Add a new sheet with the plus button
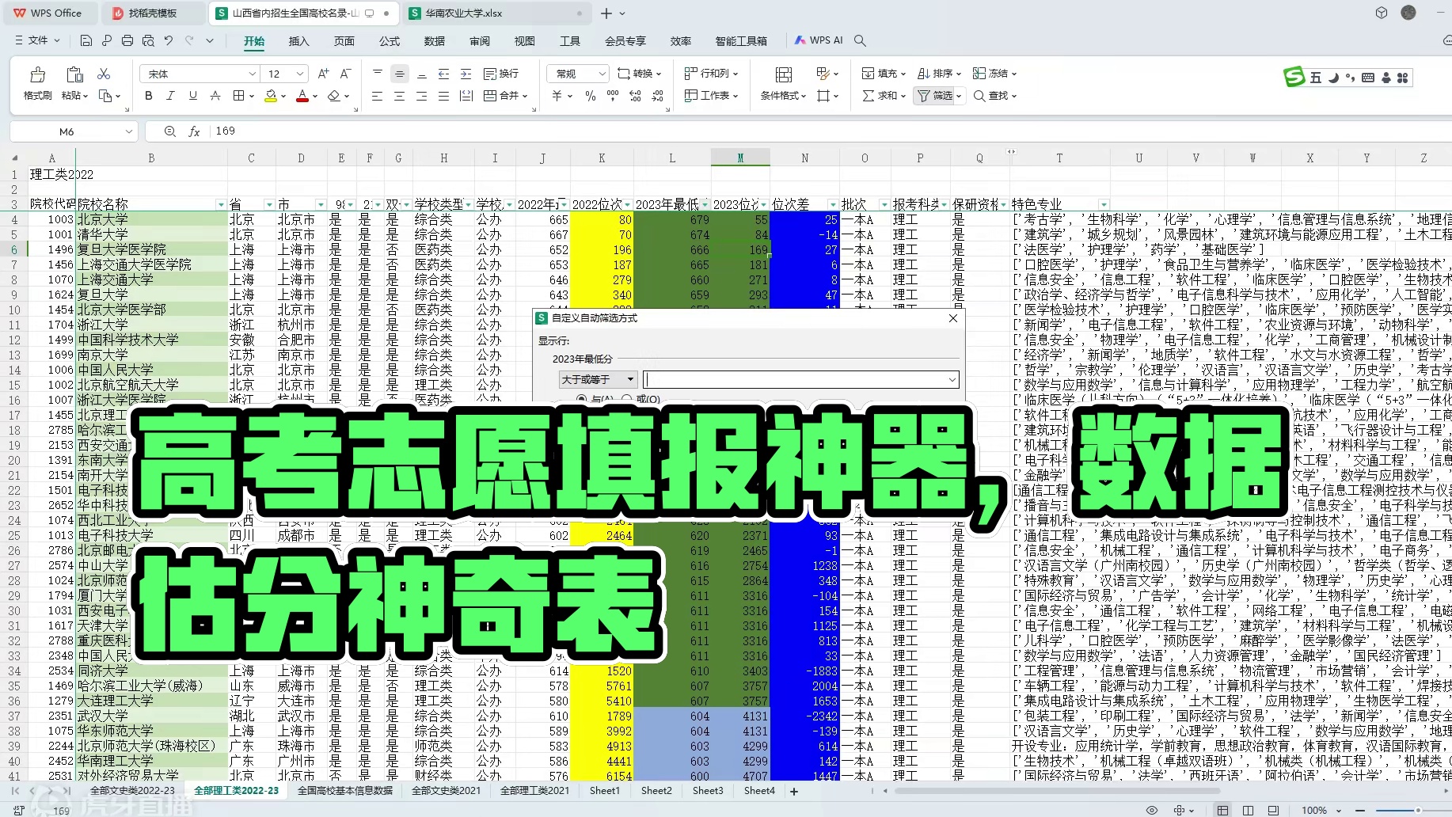 [793, 790]
